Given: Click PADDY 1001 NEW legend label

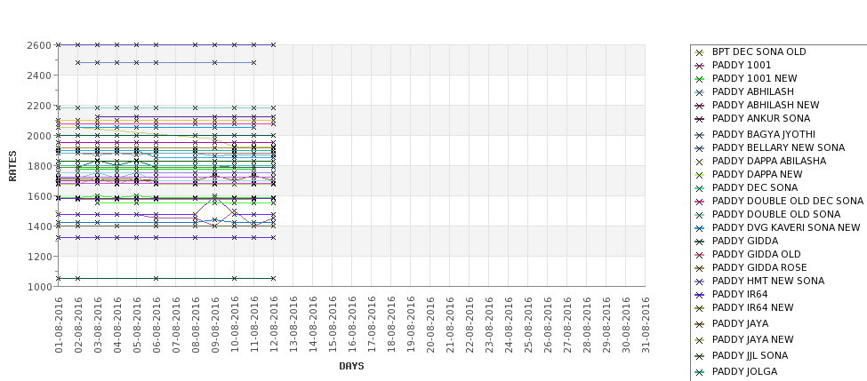Looking at the screenshot, I should click(x=754, y=78).
